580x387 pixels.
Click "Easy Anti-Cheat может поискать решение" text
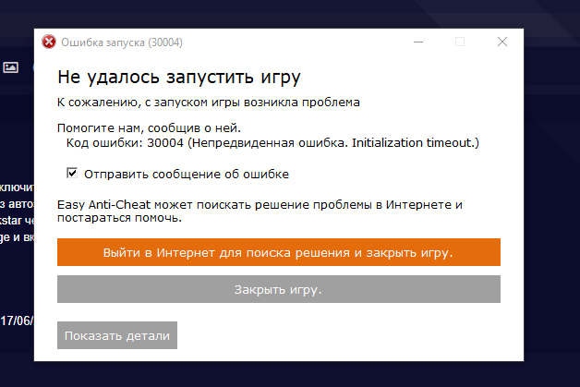click(260, 211)
